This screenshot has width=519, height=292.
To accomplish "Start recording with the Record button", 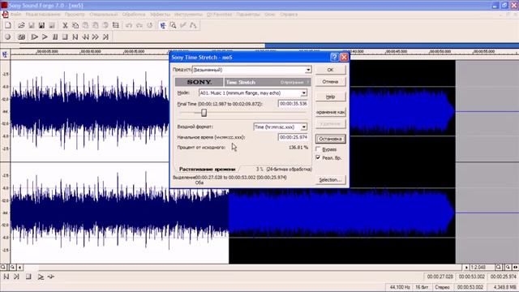I will pyautogui.click(x=8, y=36).
